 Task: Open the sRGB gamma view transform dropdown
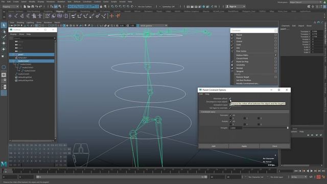pyautogui.click(x=154, y=26)
